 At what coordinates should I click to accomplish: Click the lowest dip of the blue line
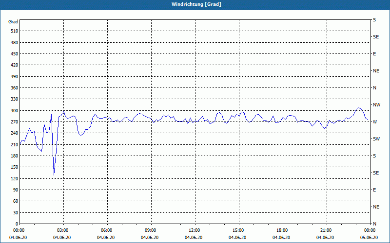click(x=54, y=175)
